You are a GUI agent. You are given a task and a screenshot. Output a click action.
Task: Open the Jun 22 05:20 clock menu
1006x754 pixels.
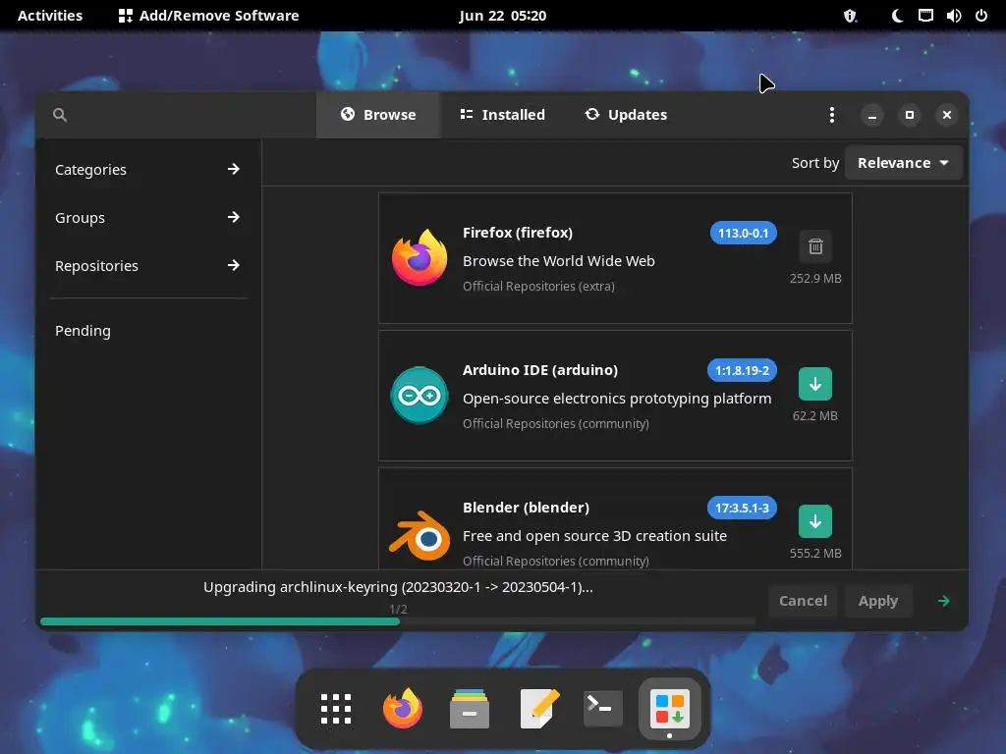coord(502,16)
